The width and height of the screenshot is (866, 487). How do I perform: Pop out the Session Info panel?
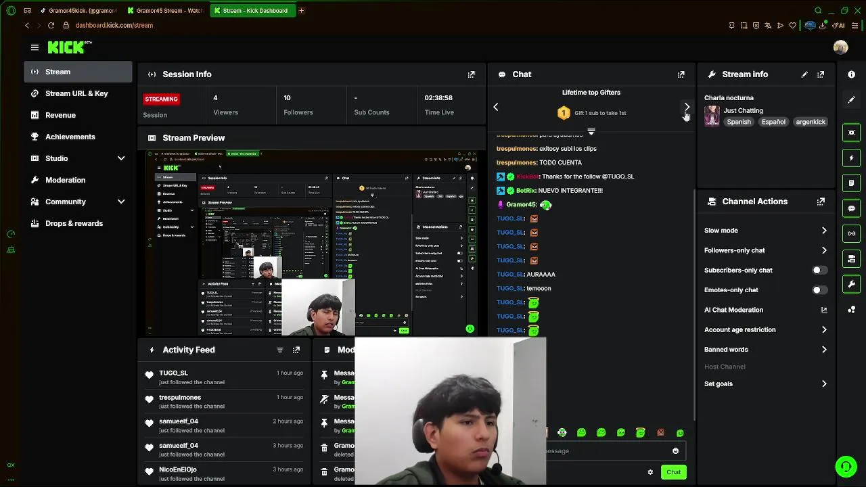(472, 74)
